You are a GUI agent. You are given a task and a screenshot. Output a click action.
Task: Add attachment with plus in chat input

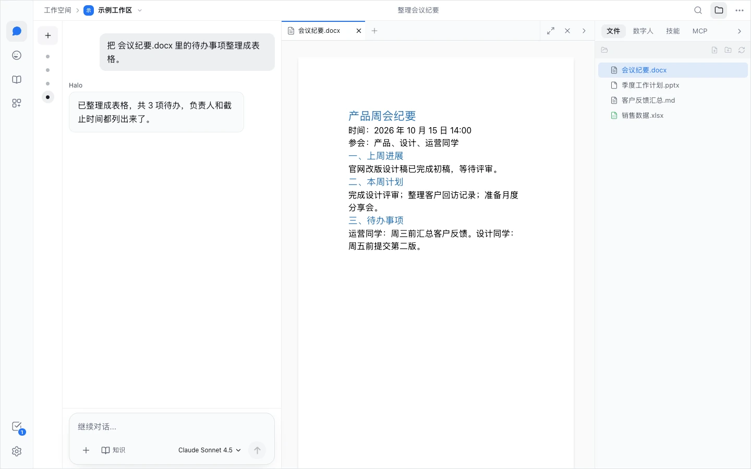point(86,450)
